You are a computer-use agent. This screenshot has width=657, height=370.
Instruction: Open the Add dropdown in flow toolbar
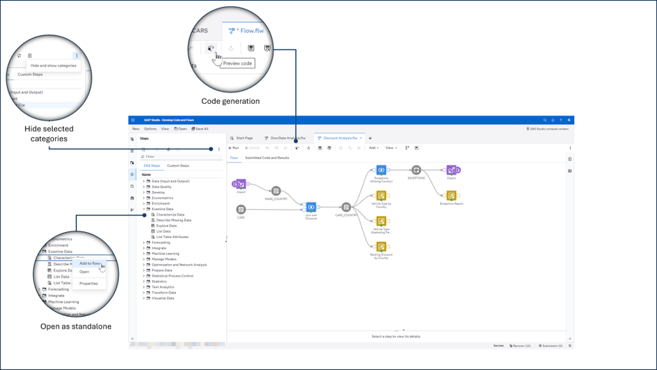pos(374,148)
